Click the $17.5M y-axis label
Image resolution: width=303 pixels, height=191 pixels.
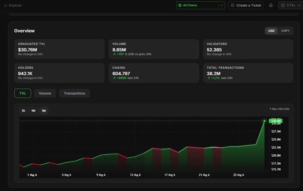click(x=276, y=163)
